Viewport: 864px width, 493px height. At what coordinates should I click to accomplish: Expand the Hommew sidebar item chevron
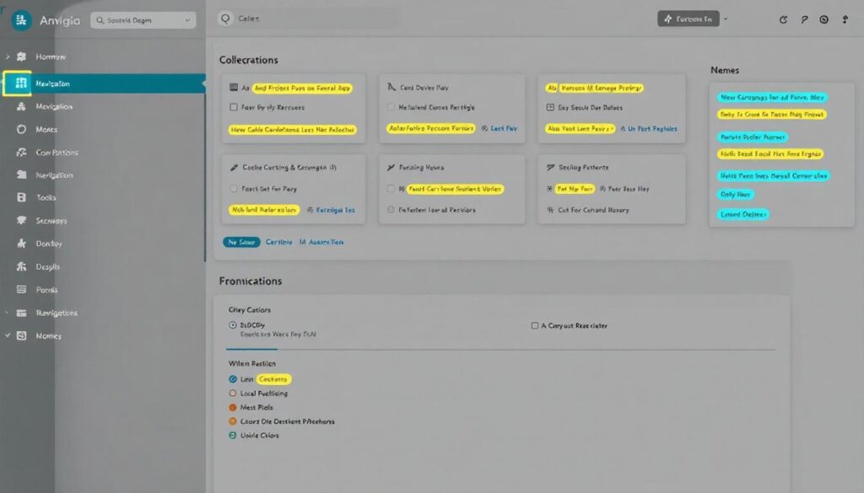[x=8, y=56]
